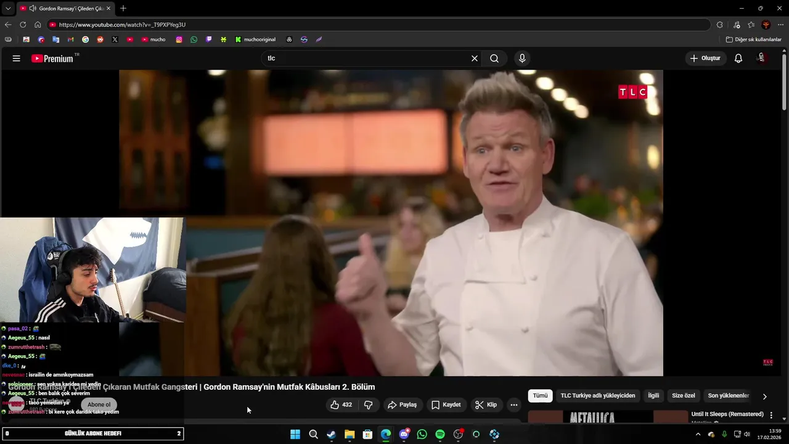Image resolution: width=789 pixels, height=444 pixels.
Task: Click the video player frame
Action: point(391,223)
